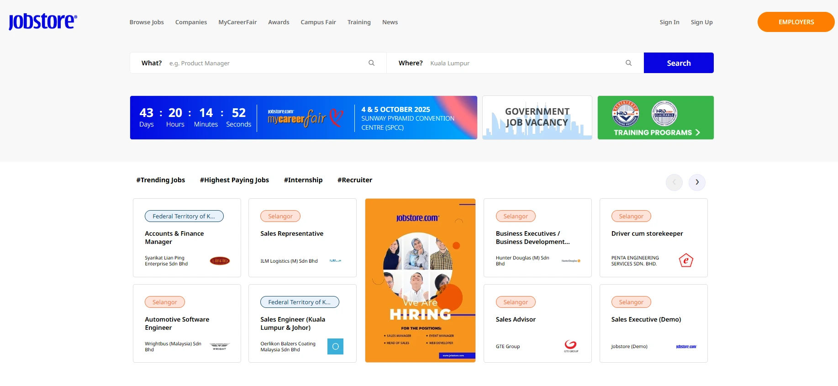The height and width of the screenshot is (386, 838).
Task: Click the We Are Hiring orange poster
Action: click(x=420, y=280)
